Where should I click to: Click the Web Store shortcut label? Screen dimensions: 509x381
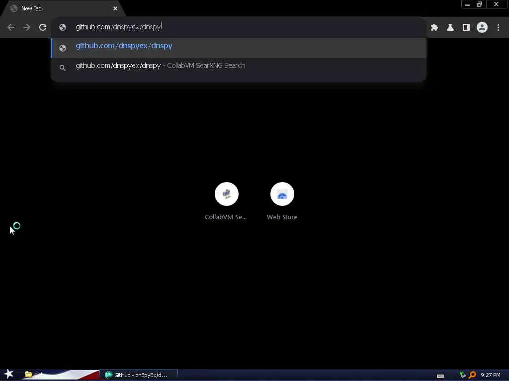282,217
